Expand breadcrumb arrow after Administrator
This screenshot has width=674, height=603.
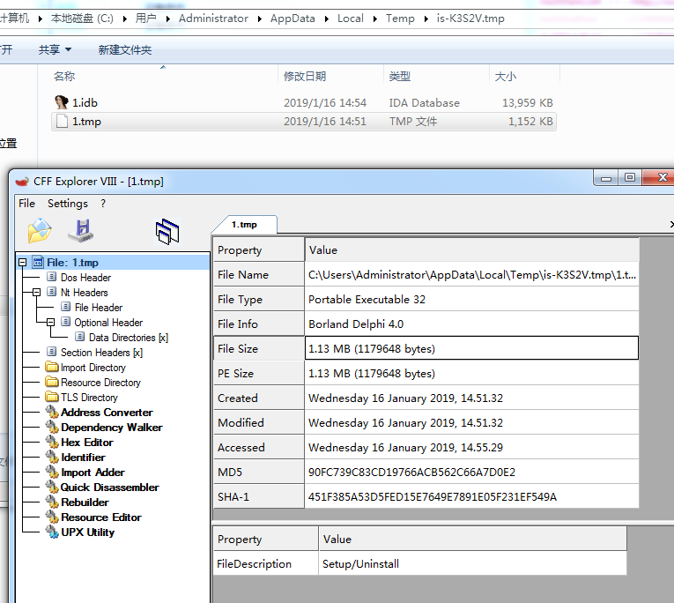(260, 19)
